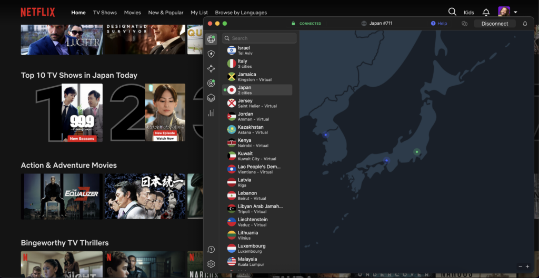539x278 pixels.
Task: Select Jordan Amman server
Action: tap(257, 116)
